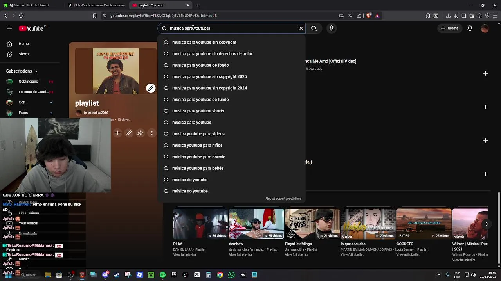Reload the page with browser refresh
The image size is (501, 281).
coord(21,16)
